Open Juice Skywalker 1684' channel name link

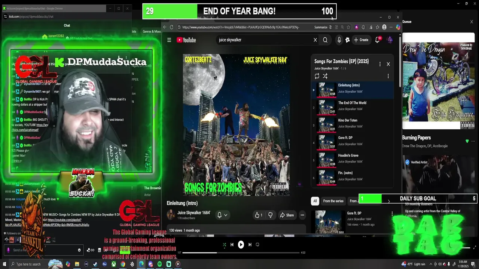(194, 213)
